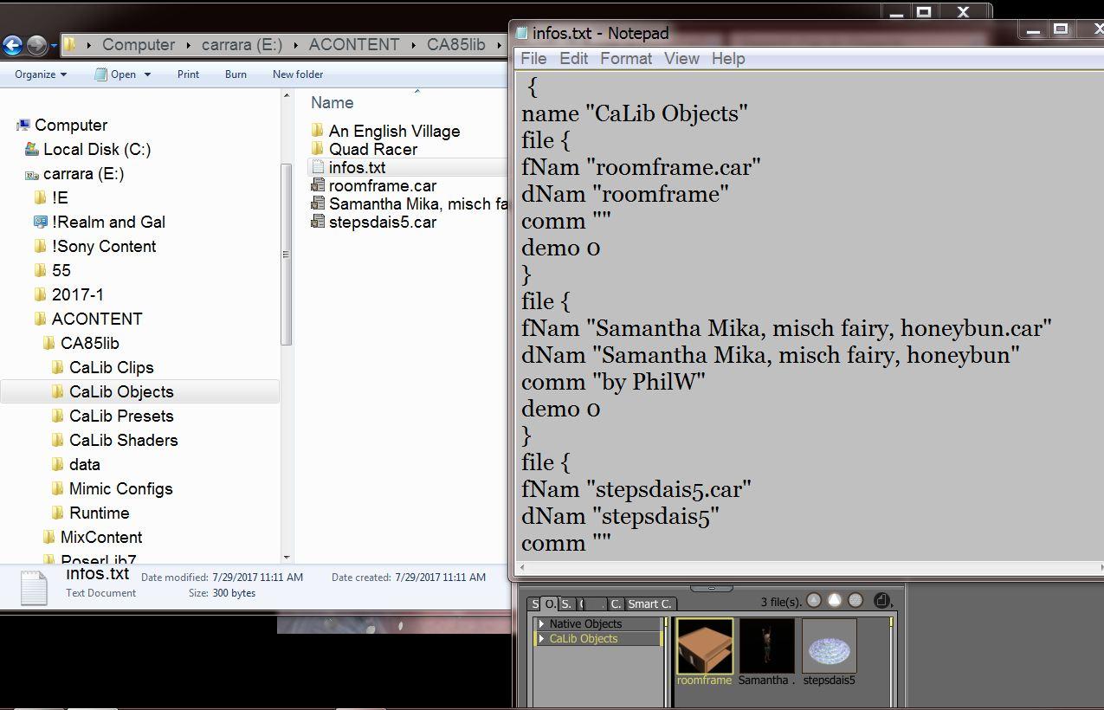
Task: Toggle the medium thumbnail view round button
Action: pos(835,600)
